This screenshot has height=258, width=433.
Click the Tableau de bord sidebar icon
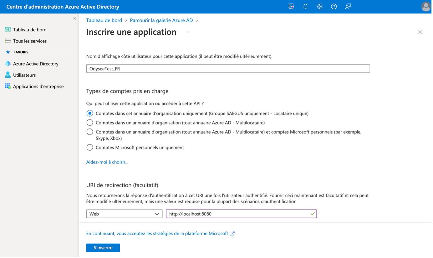tap(8, 29)
